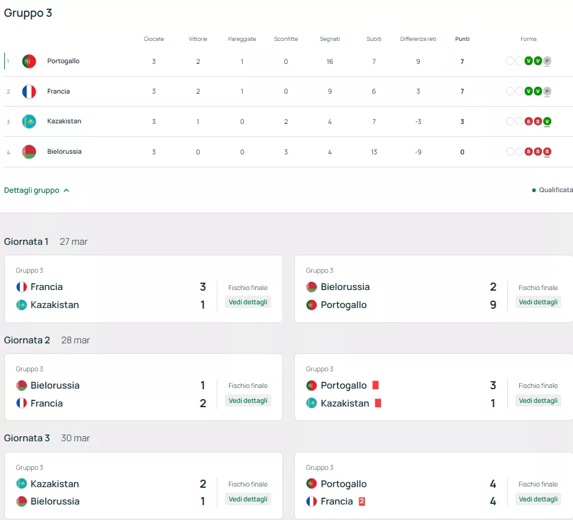Image resolution: width=573 pixels, height=520 pixels.
Task: Open Vedi dettagli for Bielorussia vs Portogallo
Action: (538, 302)
